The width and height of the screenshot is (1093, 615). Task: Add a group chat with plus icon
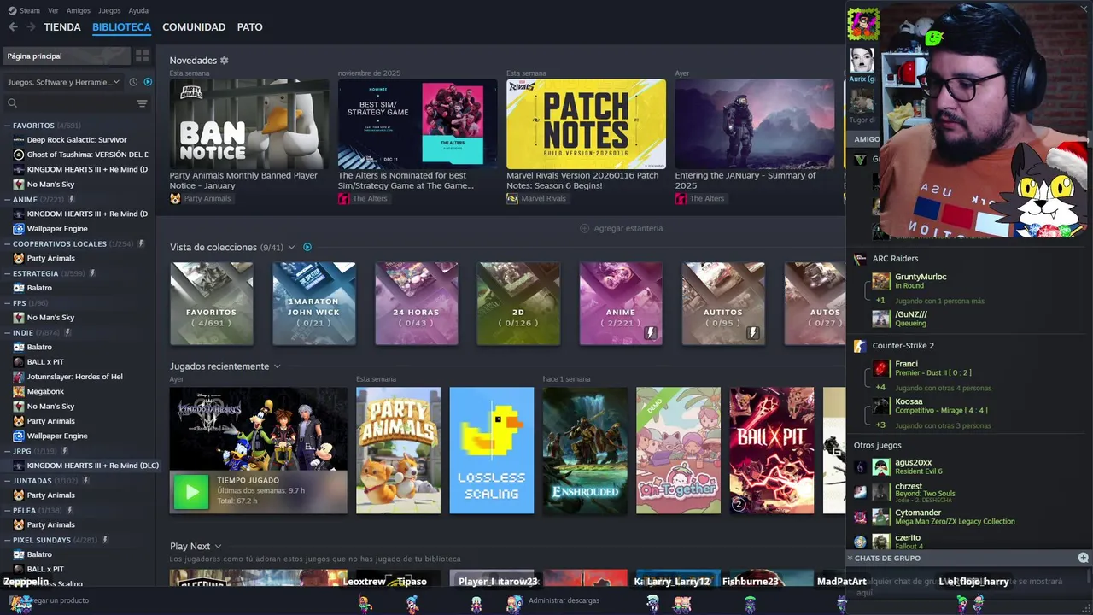[1083, 558]
